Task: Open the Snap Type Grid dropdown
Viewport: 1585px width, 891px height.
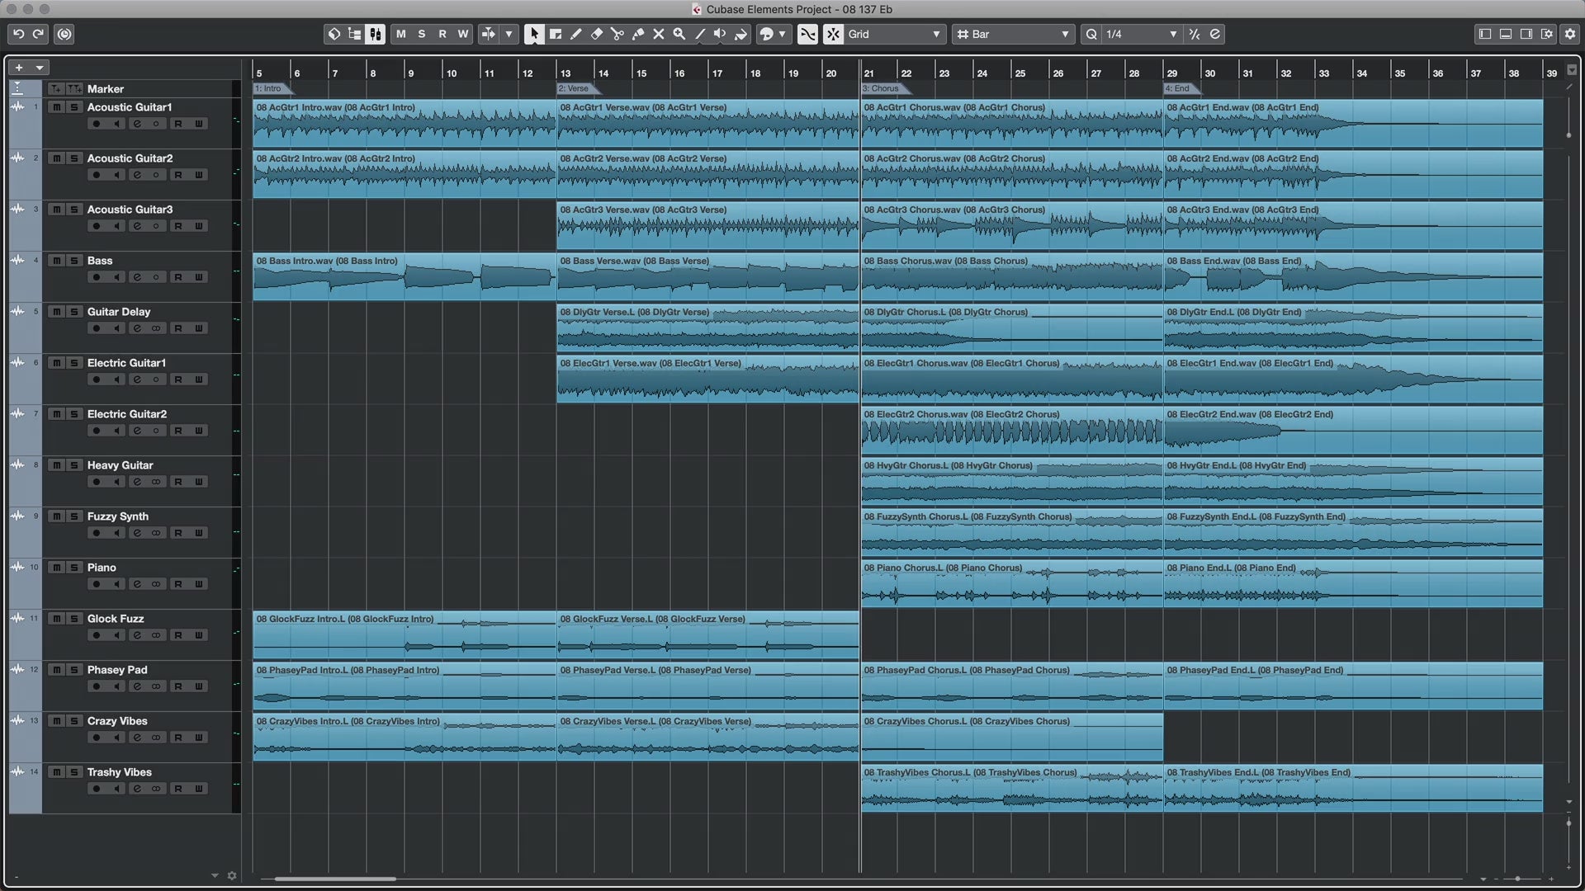Action: (x=895, y=34)
